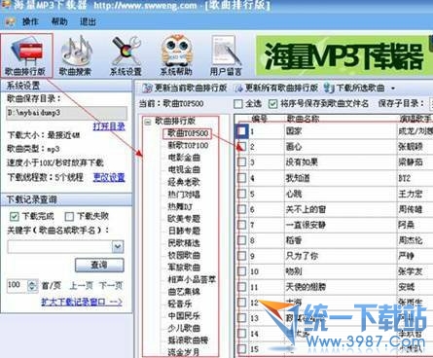
Task: Collapse the 歌曲排行版 tree root
Action: (148, 122)
